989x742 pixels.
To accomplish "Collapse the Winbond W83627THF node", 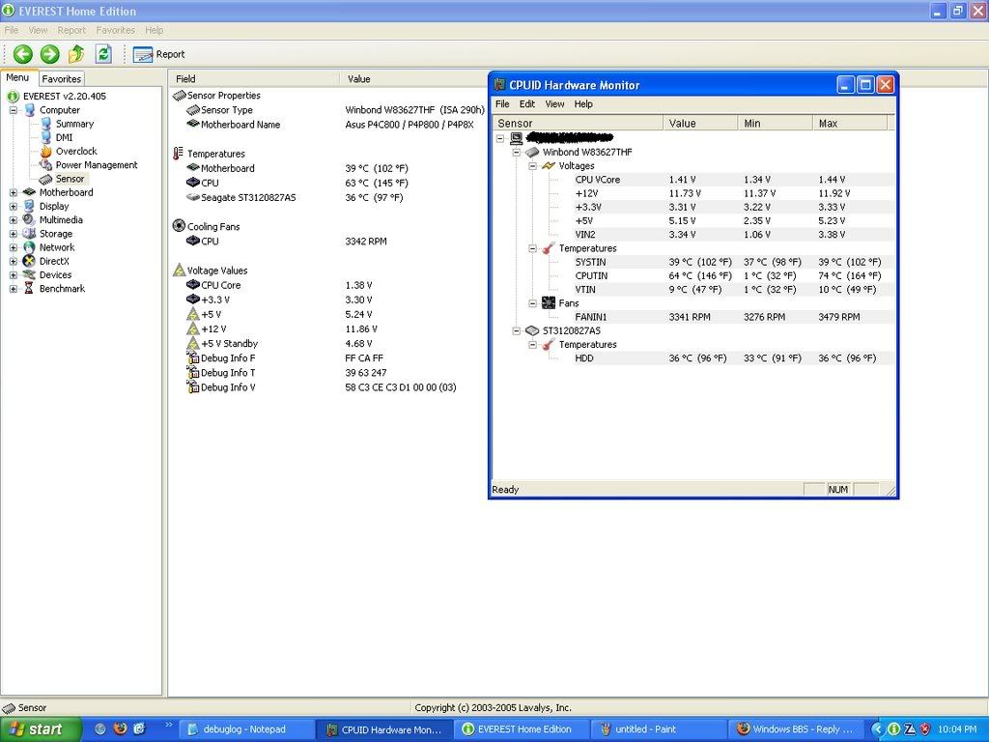I will pos(517,152).
